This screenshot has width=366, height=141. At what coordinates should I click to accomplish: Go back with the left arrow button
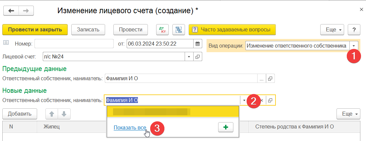coord(11,11)
